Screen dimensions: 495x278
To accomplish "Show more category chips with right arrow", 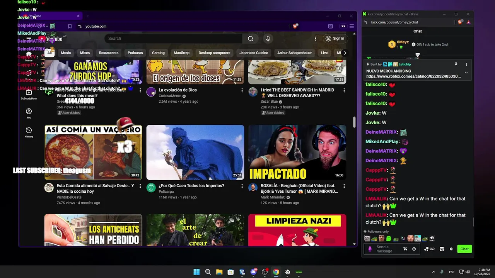I will (345, 53).
